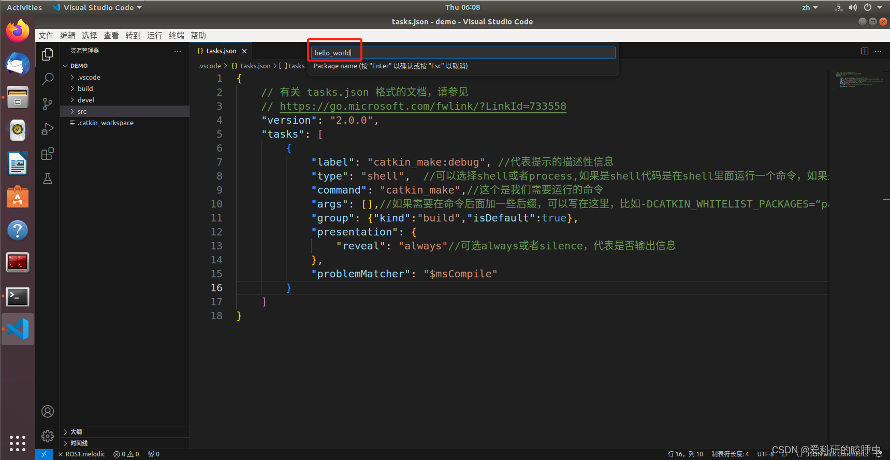Open network status icon in top bar
Screen dimensions: 890x460
coord(838,7)
